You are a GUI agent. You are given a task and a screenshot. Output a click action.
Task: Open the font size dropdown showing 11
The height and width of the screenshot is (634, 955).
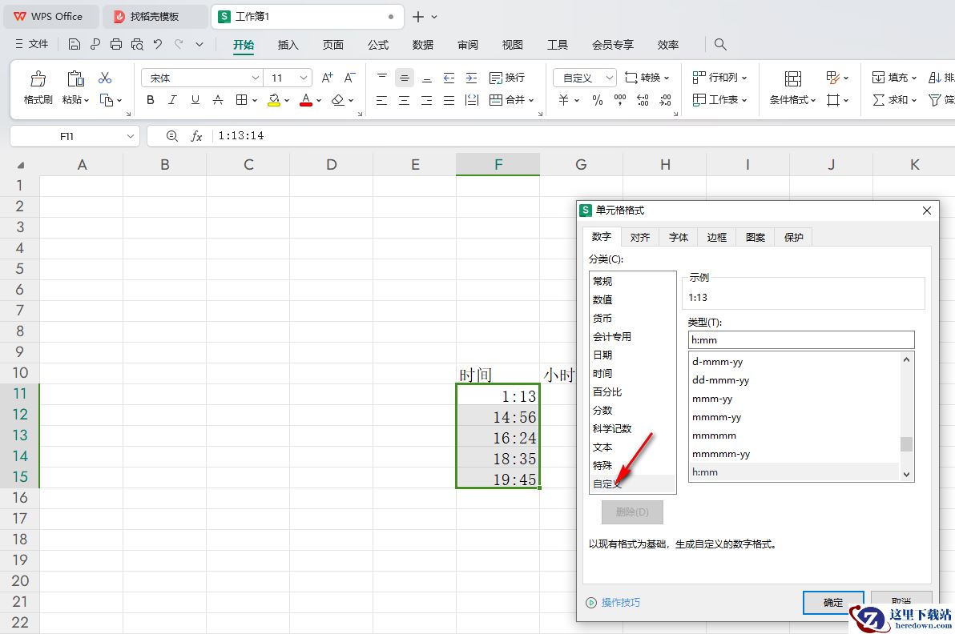(304, 78)
